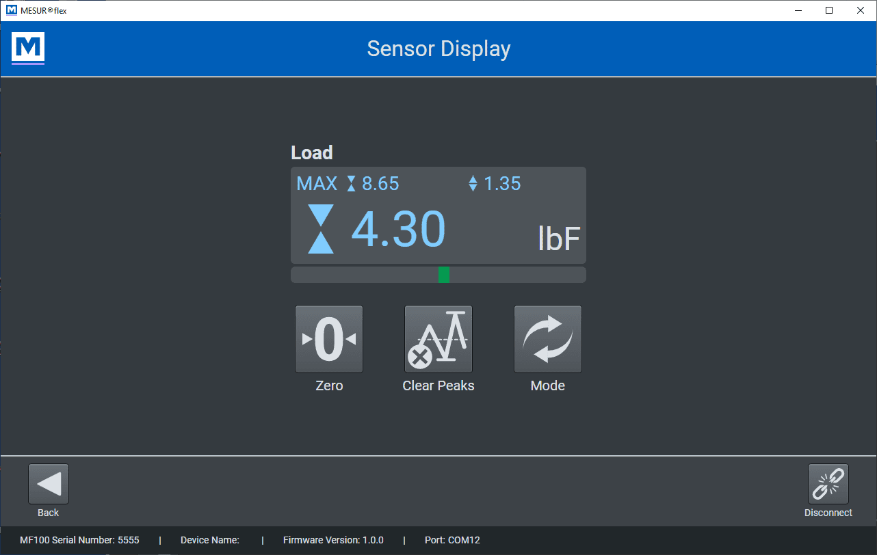Click the Firmware Version 1.0.0 status text

point(333,540)
